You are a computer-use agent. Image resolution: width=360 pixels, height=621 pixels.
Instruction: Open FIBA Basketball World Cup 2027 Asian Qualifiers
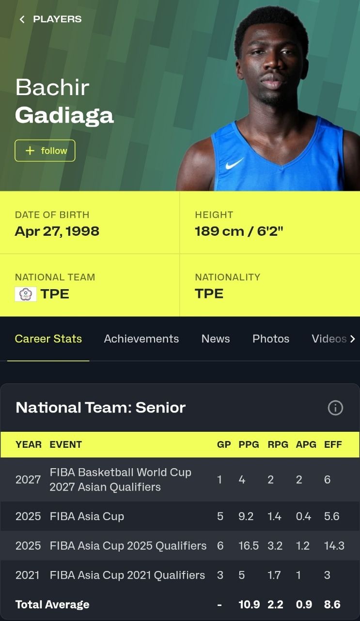pyautogui.click(x=120, y=479)
